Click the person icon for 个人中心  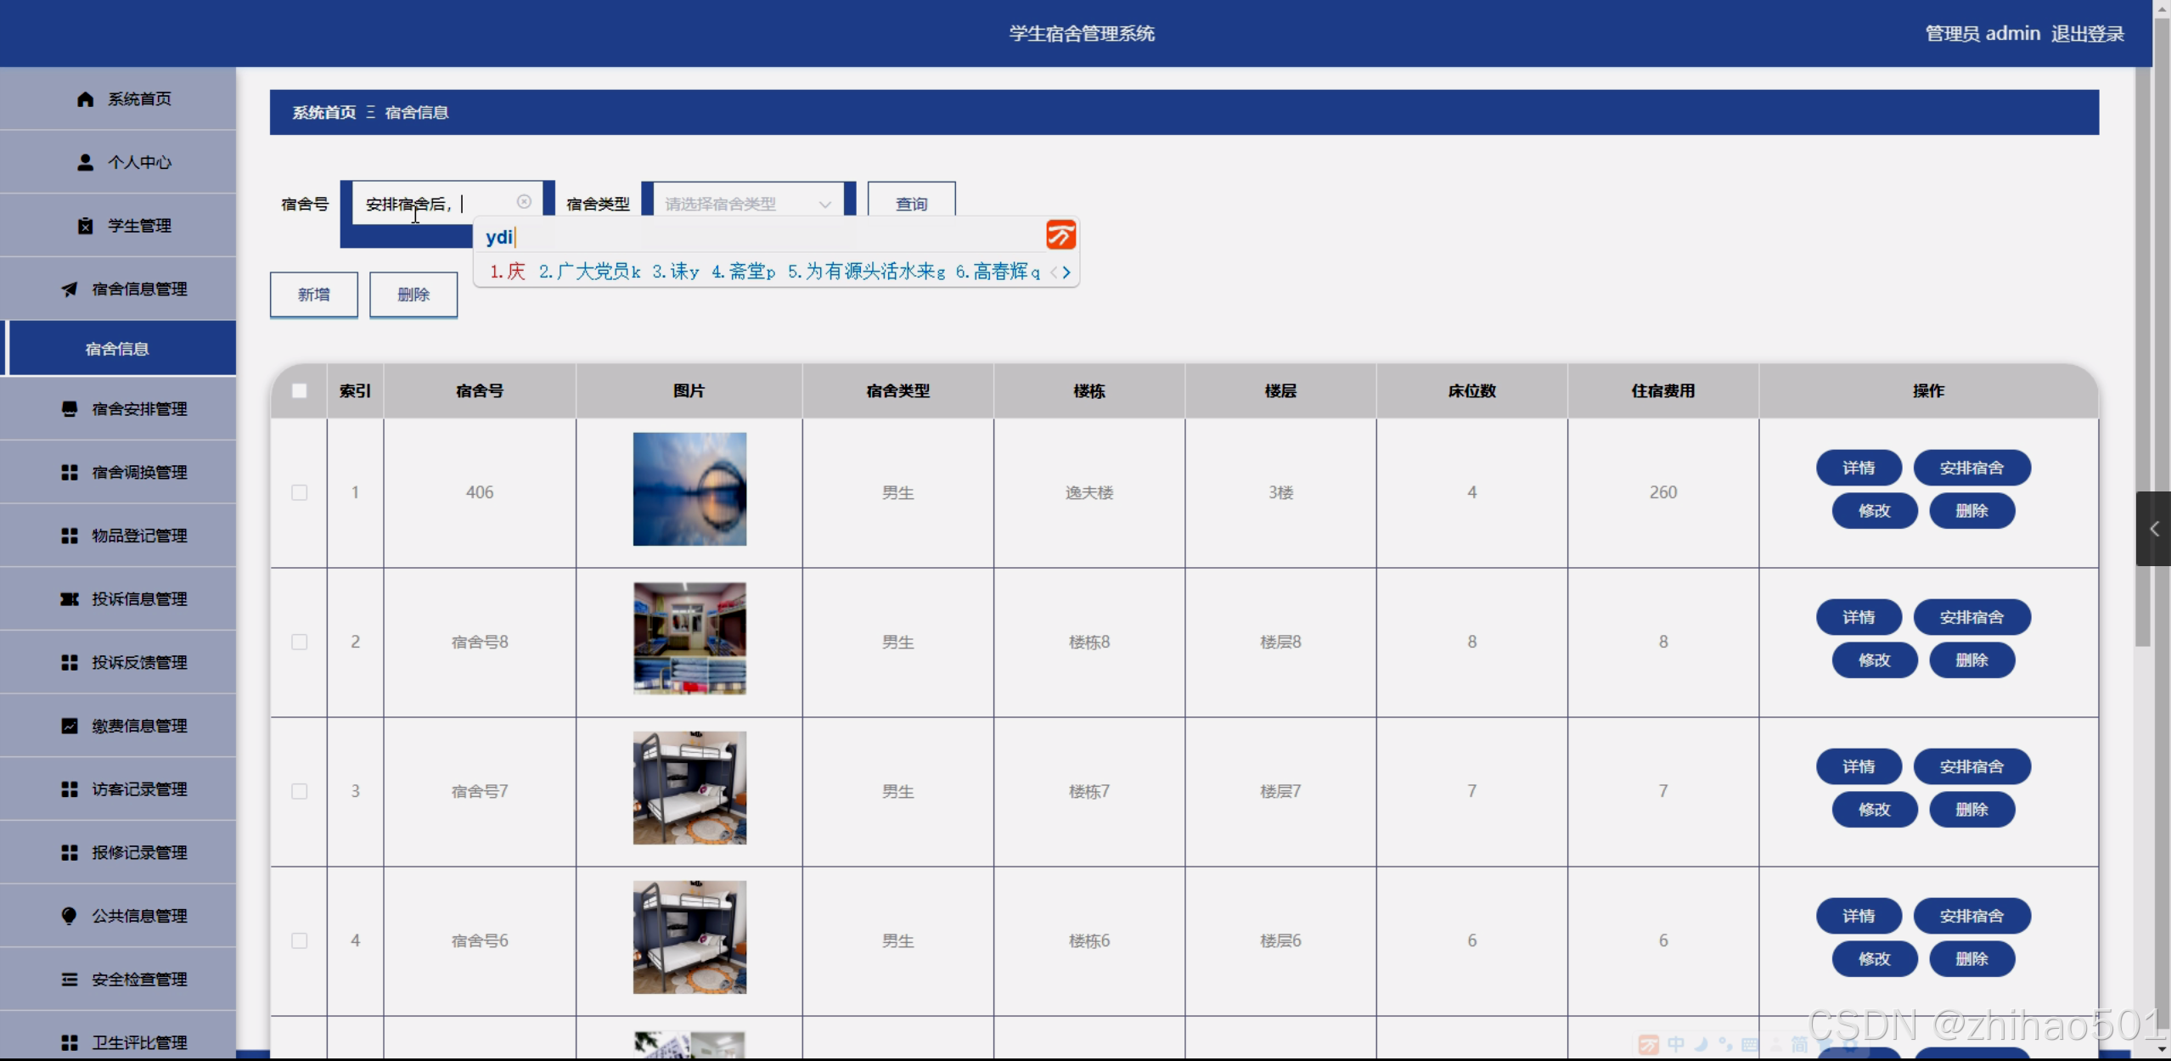[x=85, y=162]
